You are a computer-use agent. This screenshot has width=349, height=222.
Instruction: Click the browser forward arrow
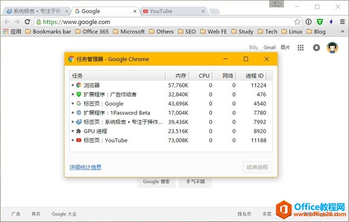(x=17, y=22)
